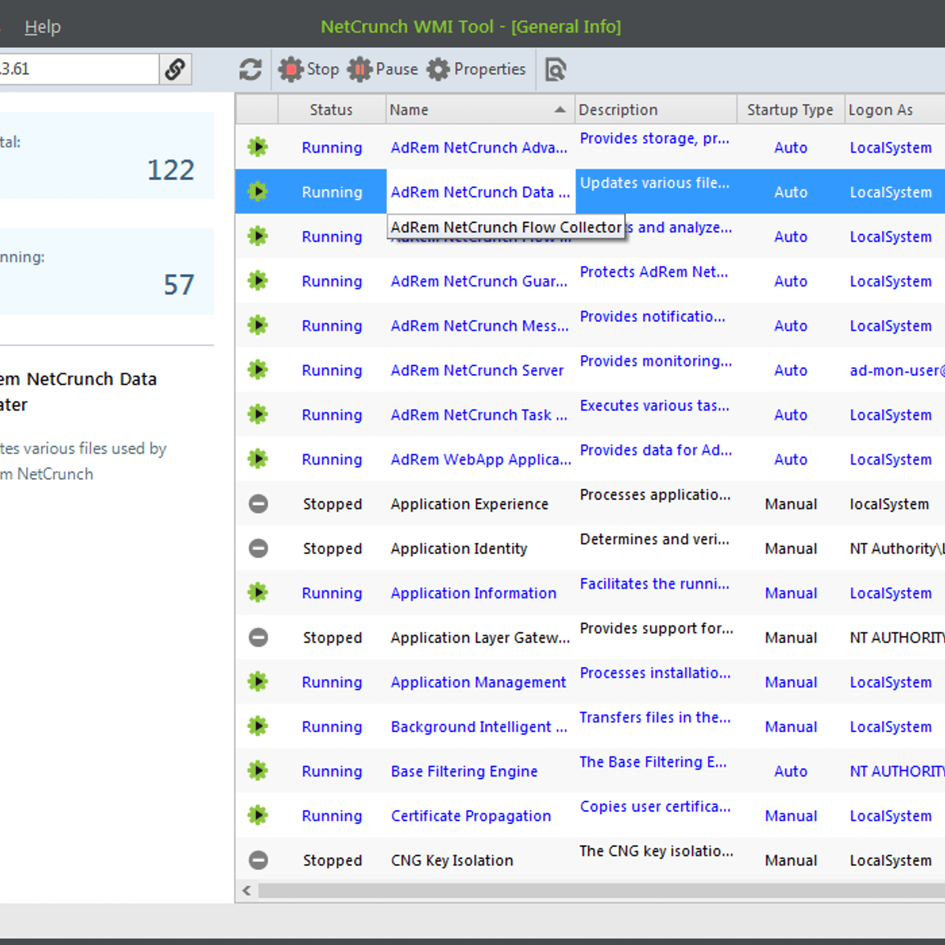945x945 pixels.
Task: Sort by the Startup Type column header
Action: click(x=790, y=110)
